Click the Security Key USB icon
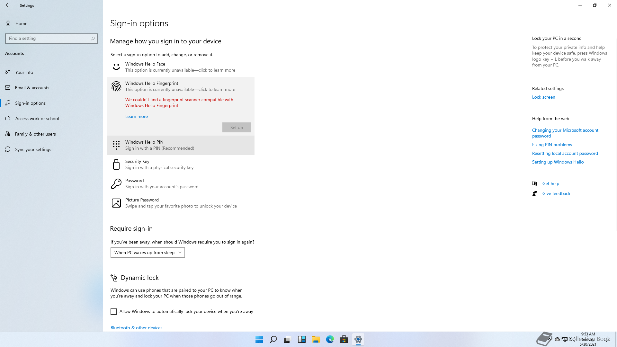The height and width of the screenshot is (347, 617). coord(116,165)
